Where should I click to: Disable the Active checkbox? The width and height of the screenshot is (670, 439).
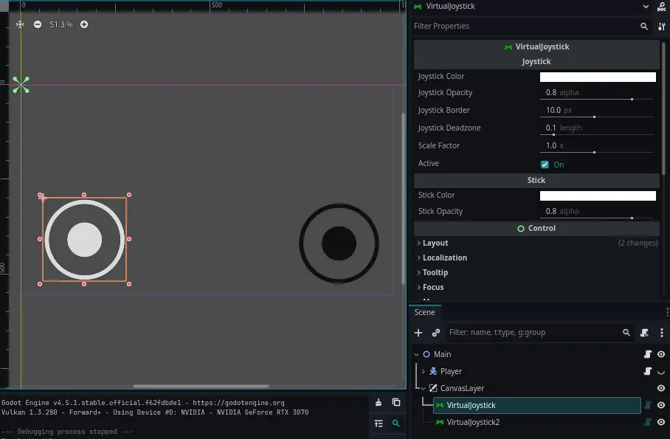point(545,163)
